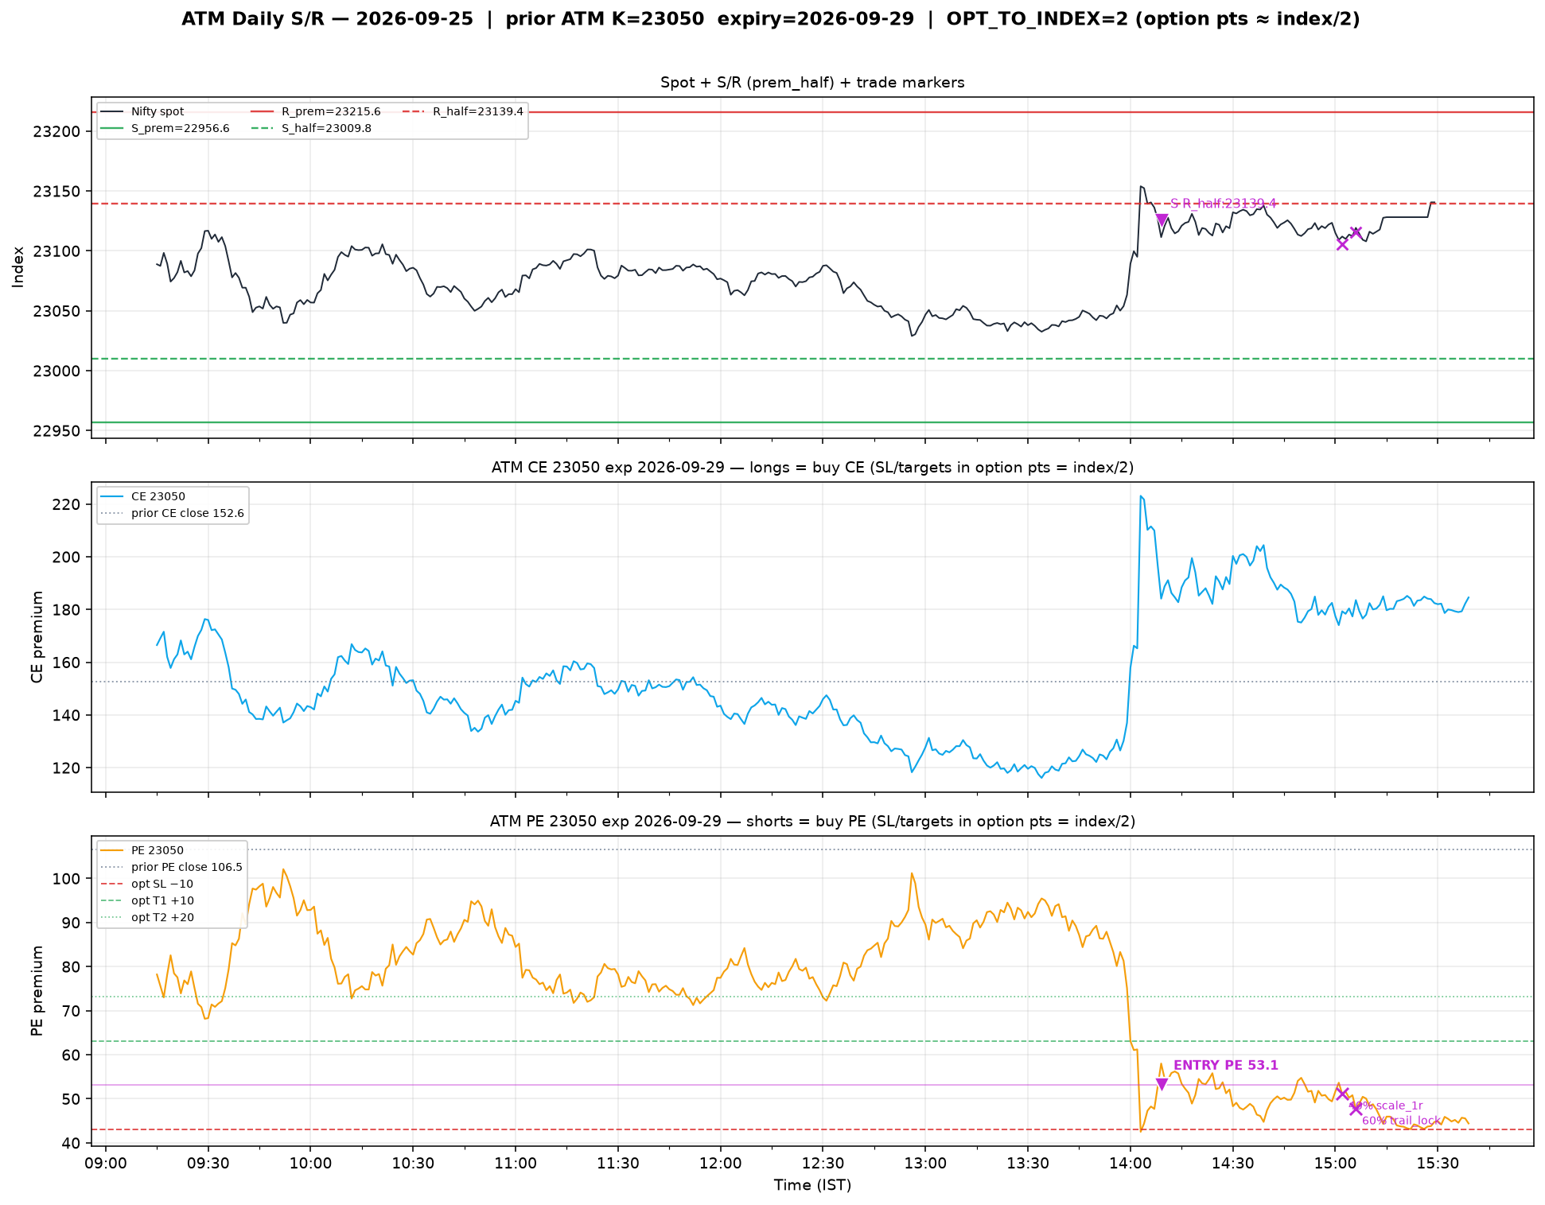Click the Nifty spot legend entry
This screenshot has width=1545, height=1205.
tap(143, 112)
